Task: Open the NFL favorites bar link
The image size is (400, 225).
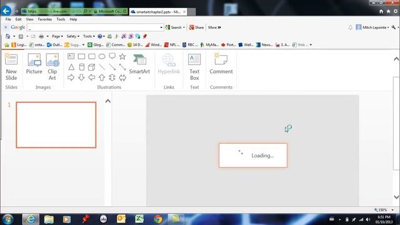Action: [172, 45]
